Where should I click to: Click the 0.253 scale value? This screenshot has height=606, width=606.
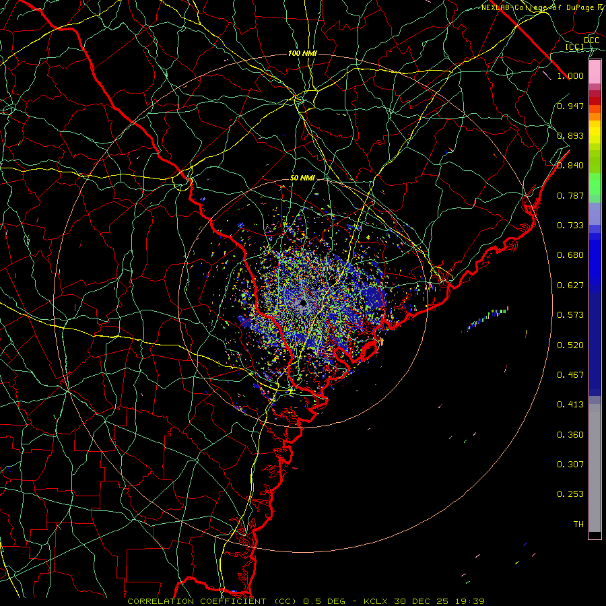[x=570, y=494]
